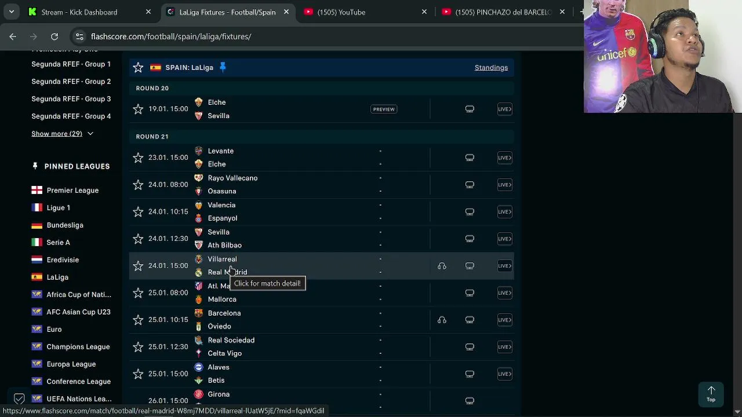
Task: Click the Top scroll-up arrow button
Action: 711,394
